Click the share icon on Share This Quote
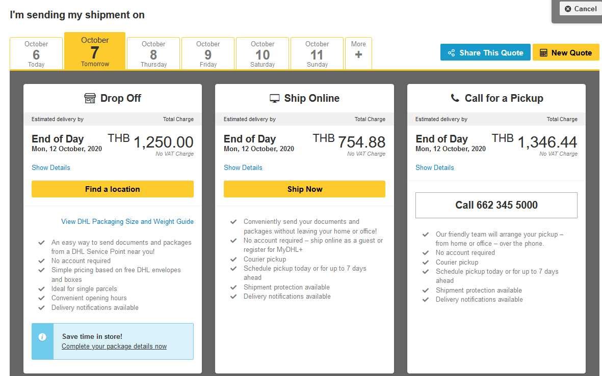 (451, 53)
